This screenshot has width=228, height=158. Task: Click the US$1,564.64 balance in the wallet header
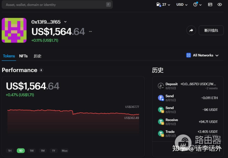pyautogui.click(x=58, y=32)
